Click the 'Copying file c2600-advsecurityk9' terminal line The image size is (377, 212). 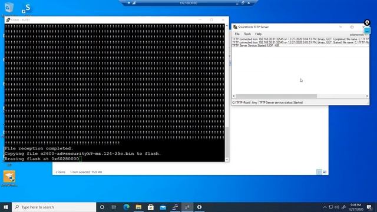pyautogui.click(x=82, y=154)
